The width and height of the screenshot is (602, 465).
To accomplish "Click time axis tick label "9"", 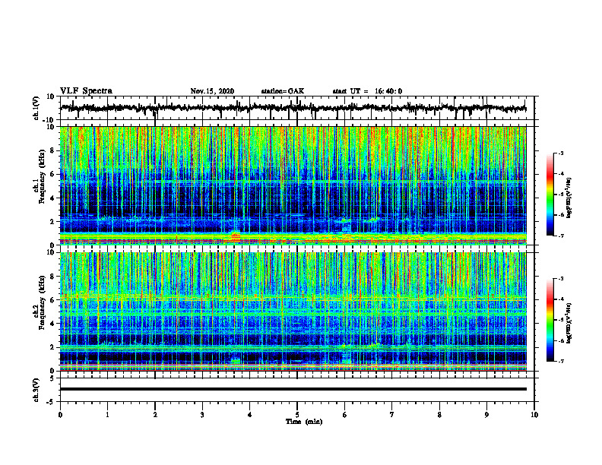I will (x=486, y=415).
